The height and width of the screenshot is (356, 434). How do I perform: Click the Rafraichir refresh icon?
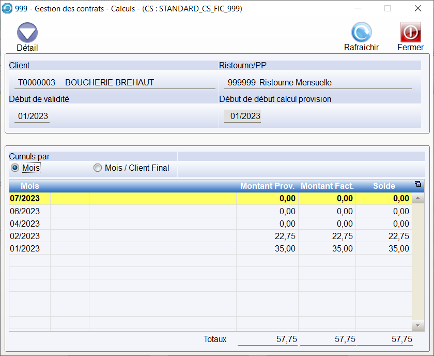click(x=361, y=33)
